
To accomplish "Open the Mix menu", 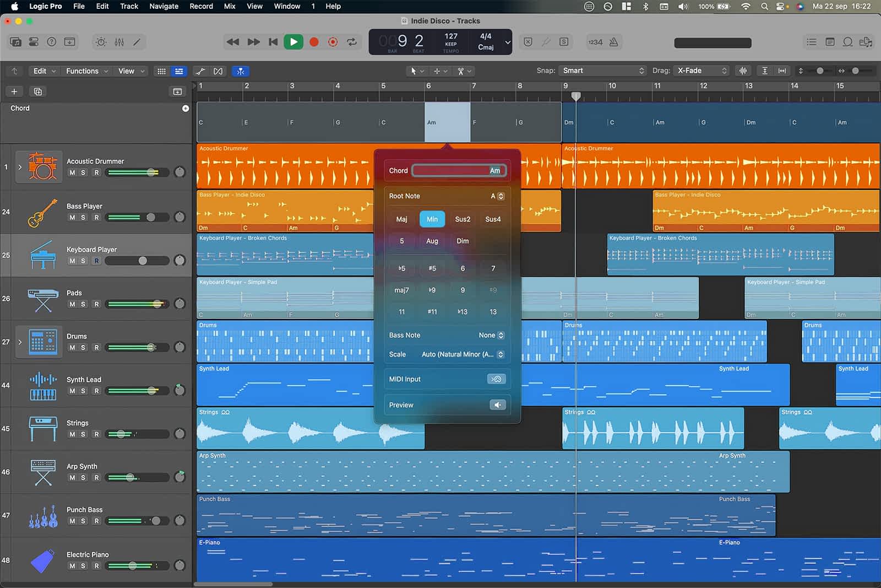I will tap(230, 6).
